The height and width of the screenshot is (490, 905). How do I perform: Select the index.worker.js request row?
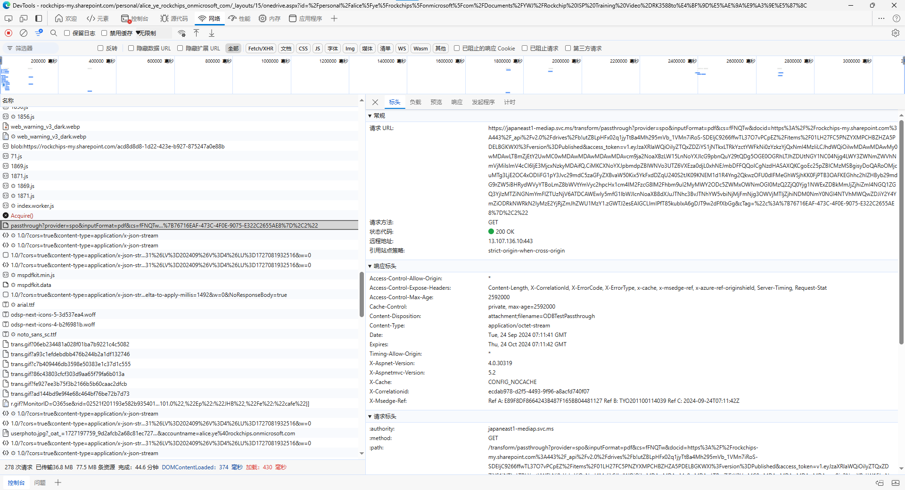180,206
